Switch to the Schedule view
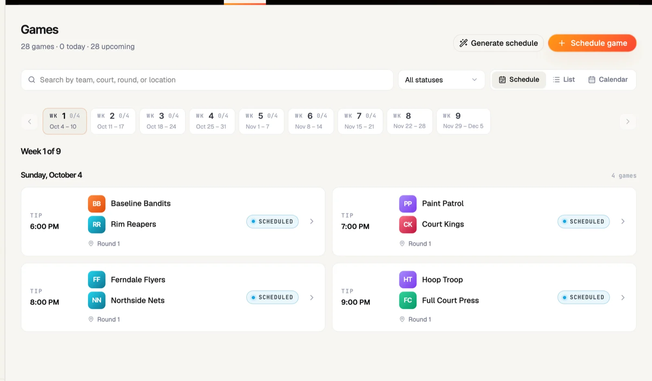The width and height of the screenshot is (652, 381). point(519,80)
